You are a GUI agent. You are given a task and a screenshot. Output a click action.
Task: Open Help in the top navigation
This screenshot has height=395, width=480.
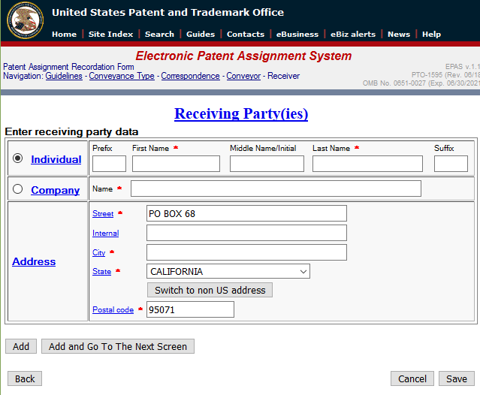(431, 35)
